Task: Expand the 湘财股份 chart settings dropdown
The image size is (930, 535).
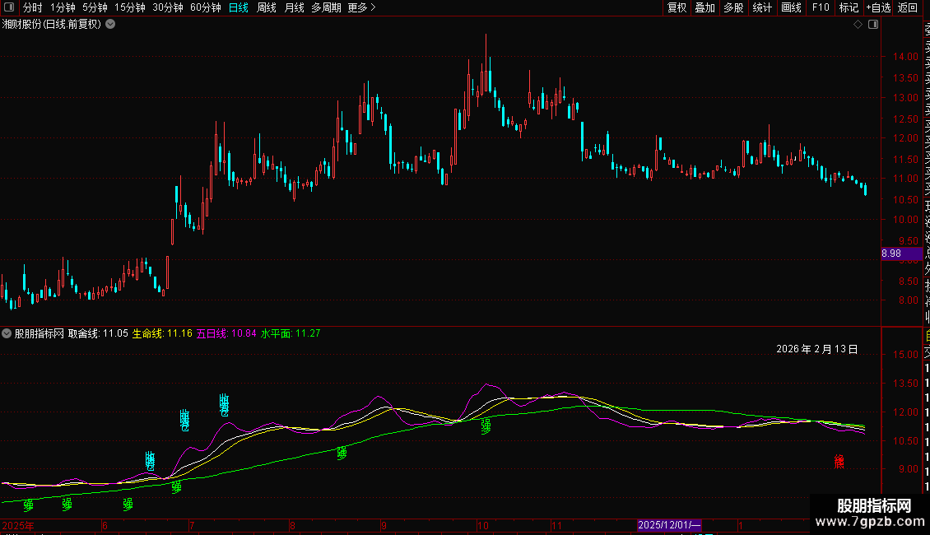Action: (x=110, y=24)
